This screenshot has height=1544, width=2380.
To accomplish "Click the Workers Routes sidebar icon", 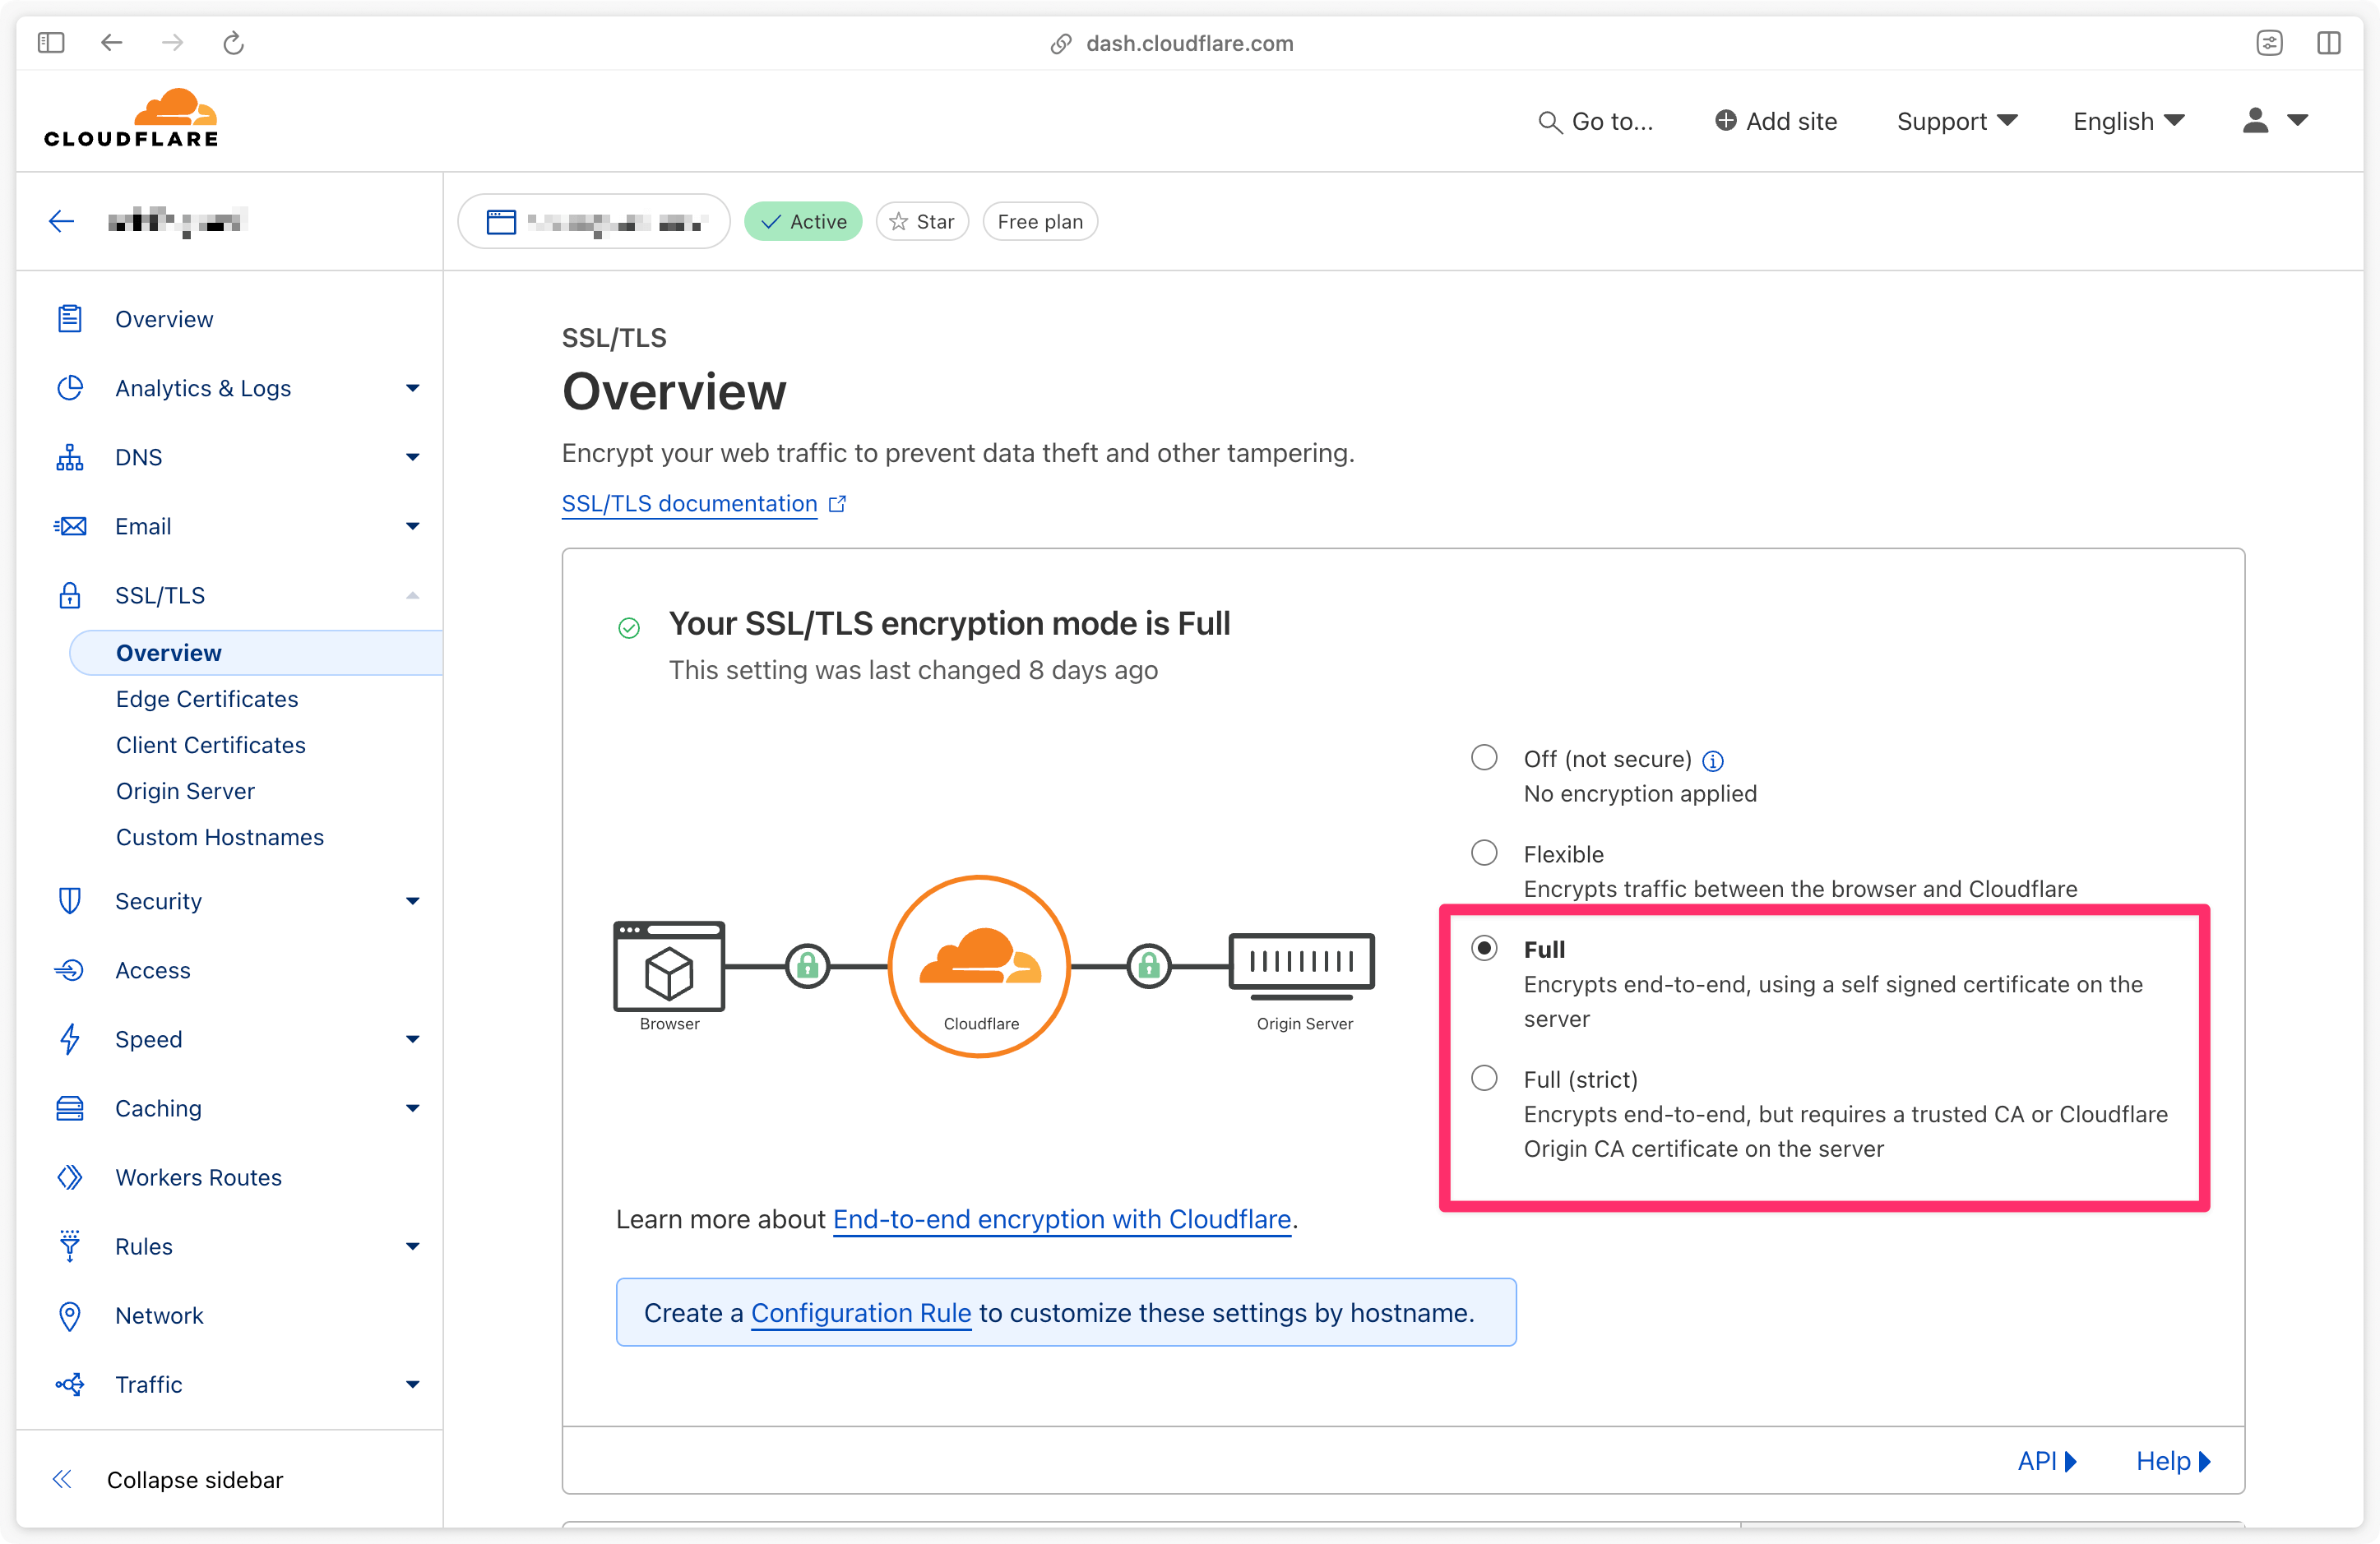I will click(x=67, y=1176).
